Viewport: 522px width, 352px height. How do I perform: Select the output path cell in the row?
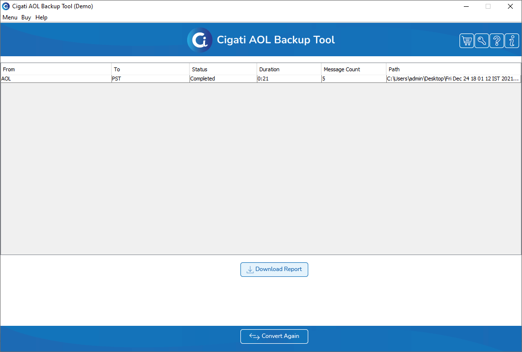(453, 79)
